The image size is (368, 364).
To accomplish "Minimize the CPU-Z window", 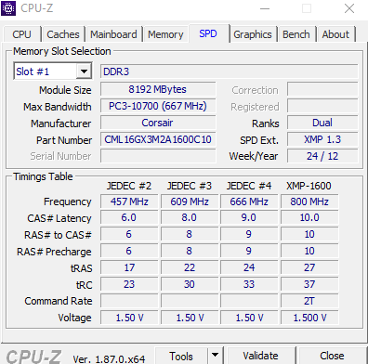I will (265, 8).
